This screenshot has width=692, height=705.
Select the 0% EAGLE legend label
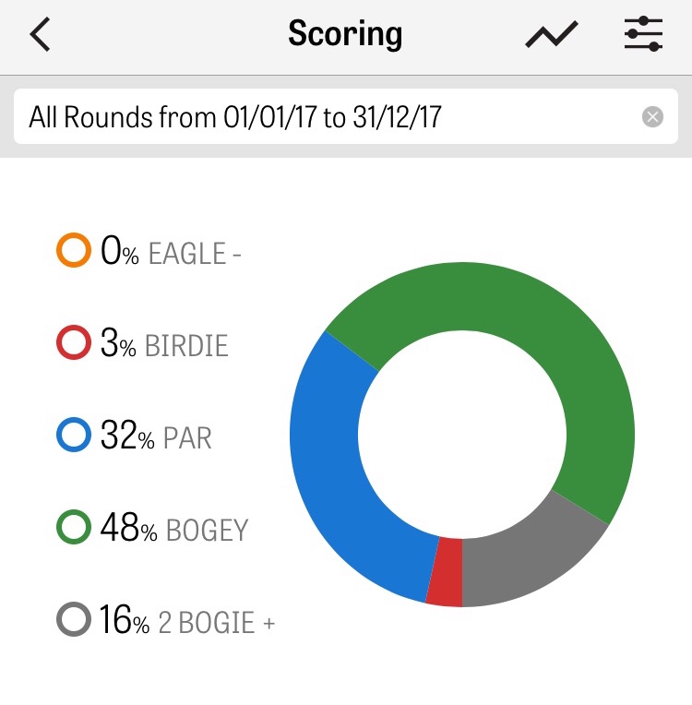tap(171, 252)
